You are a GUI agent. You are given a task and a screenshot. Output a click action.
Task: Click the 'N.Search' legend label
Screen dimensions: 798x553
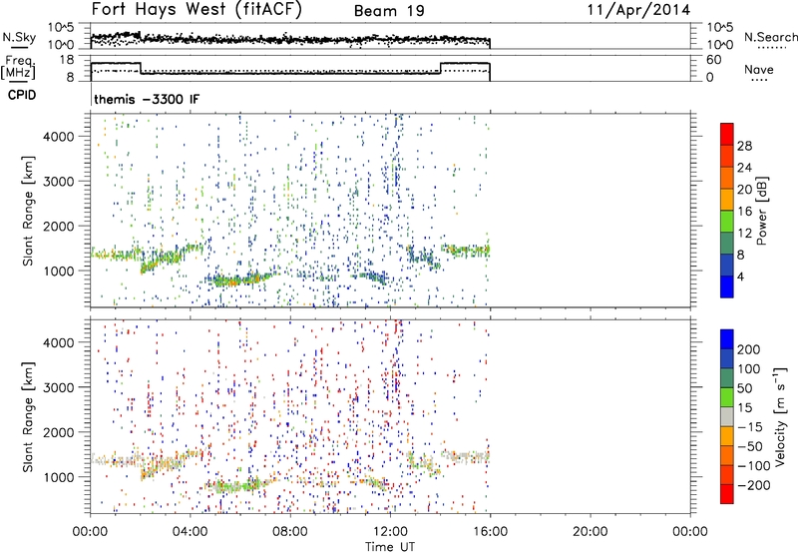[770, 37]
